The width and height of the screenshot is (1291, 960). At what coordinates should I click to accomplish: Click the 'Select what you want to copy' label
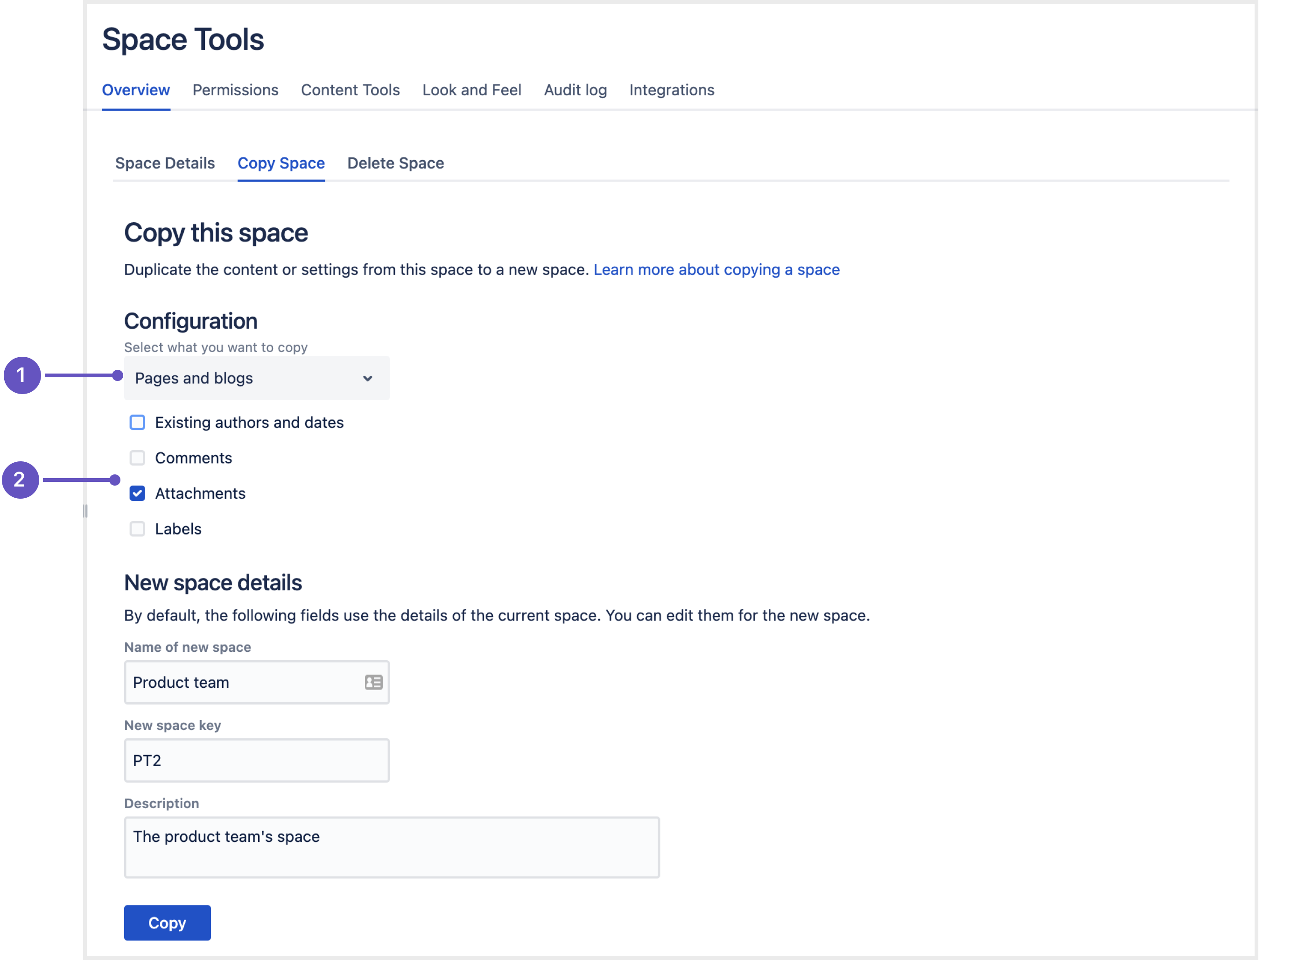pos(216,347)
